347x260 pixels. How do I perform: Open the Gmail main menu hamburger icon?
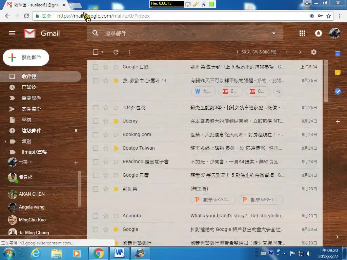12,33
